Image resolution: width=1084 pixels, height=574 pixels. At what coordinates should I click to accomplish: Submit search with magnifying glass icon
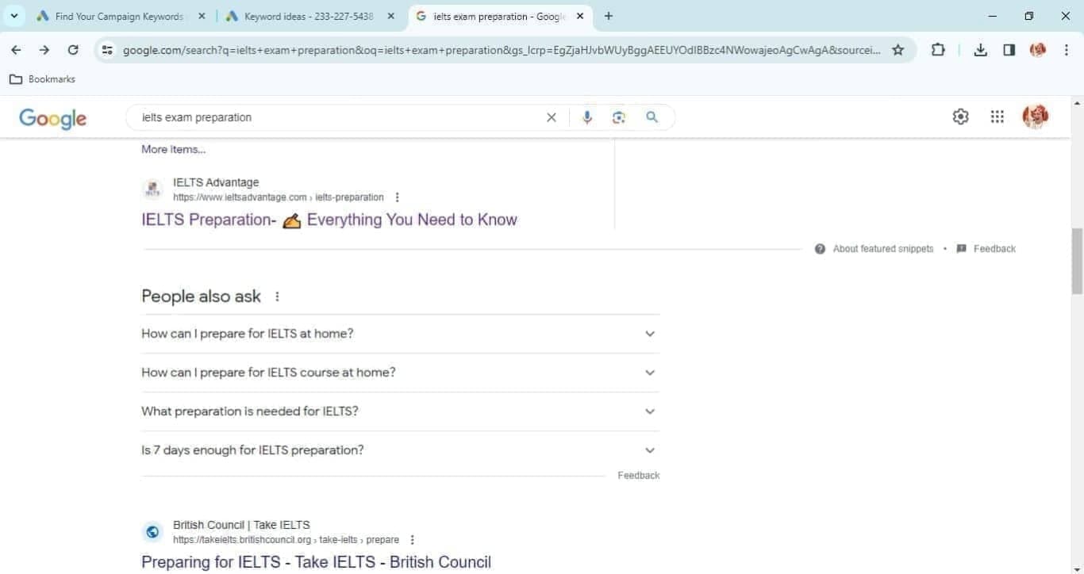[x=652, y=117]
